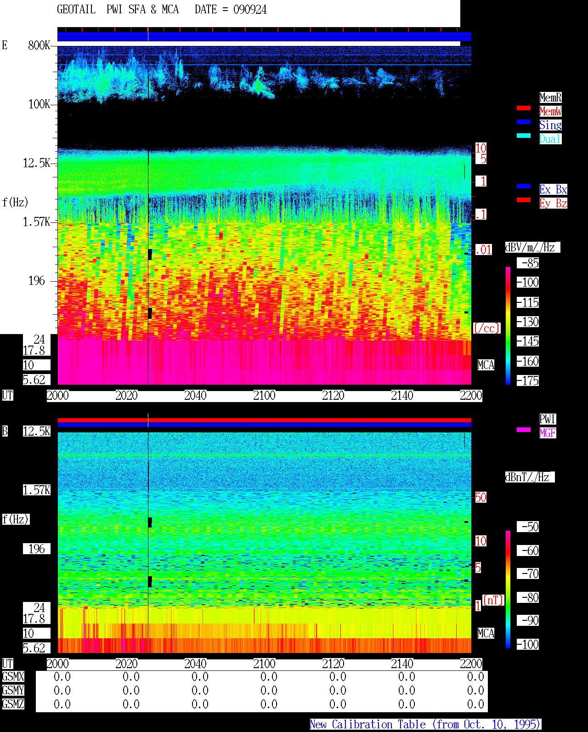588x732 pixels.
Task: Click the red MemW legend swatch
Action: pyautogui.click(x=524, y=108)
